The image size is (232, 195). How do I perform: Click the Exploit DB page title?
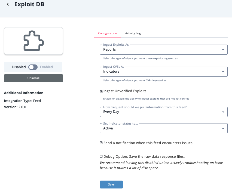point(29,4)
